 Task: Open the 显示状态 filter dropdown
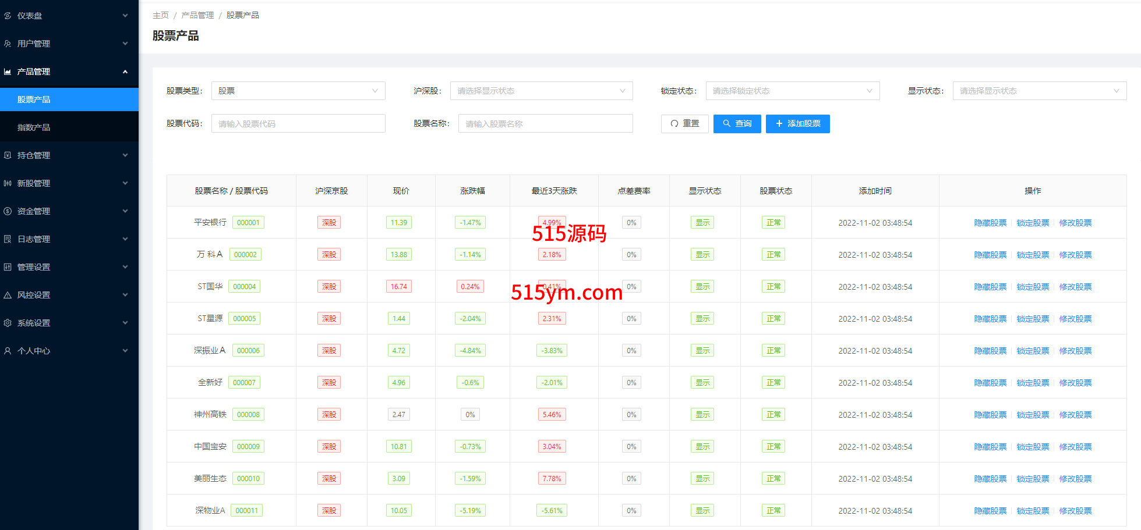click(x=1039, y=91)
